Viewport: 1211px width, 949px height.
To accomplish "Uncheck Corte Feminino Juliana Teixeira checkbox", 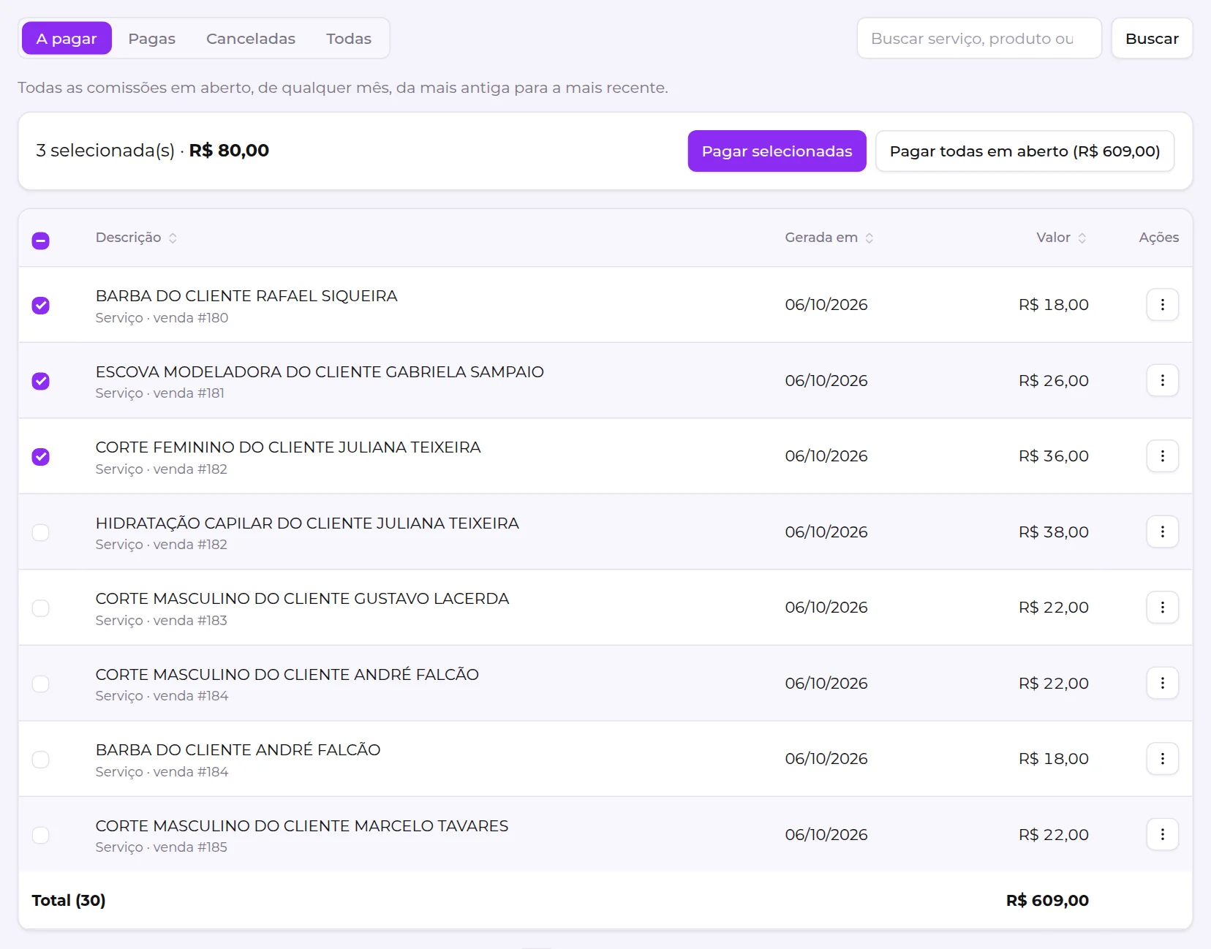I will (41, 457).
